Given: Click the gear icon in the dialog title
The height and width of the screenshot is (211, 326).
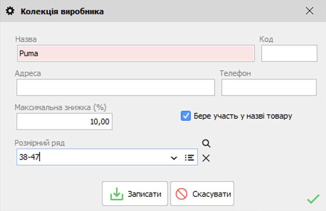Looking at the screenshot, I should (x=11, y=11).
